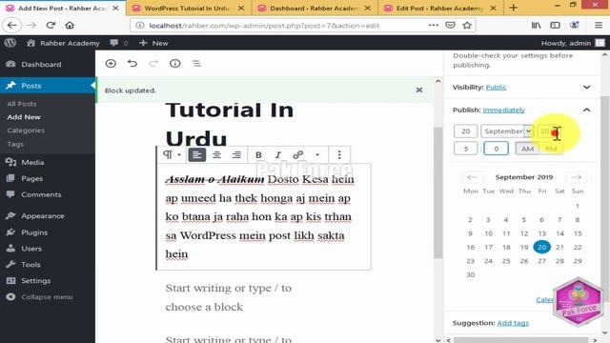610x343 pixels.
Task: Align paragraph text right
Action: (236, 154)
